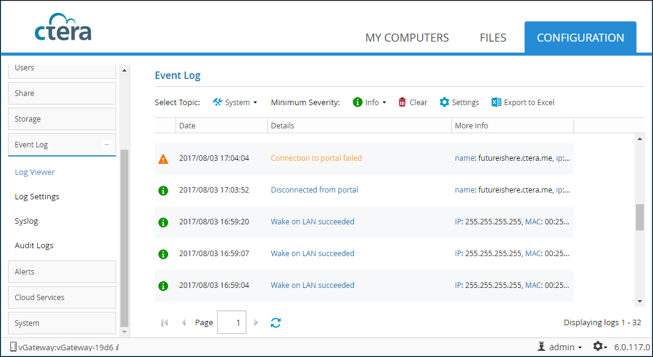Click date 2017/08/03 17:04:04
653x357 pixels.
214,158
